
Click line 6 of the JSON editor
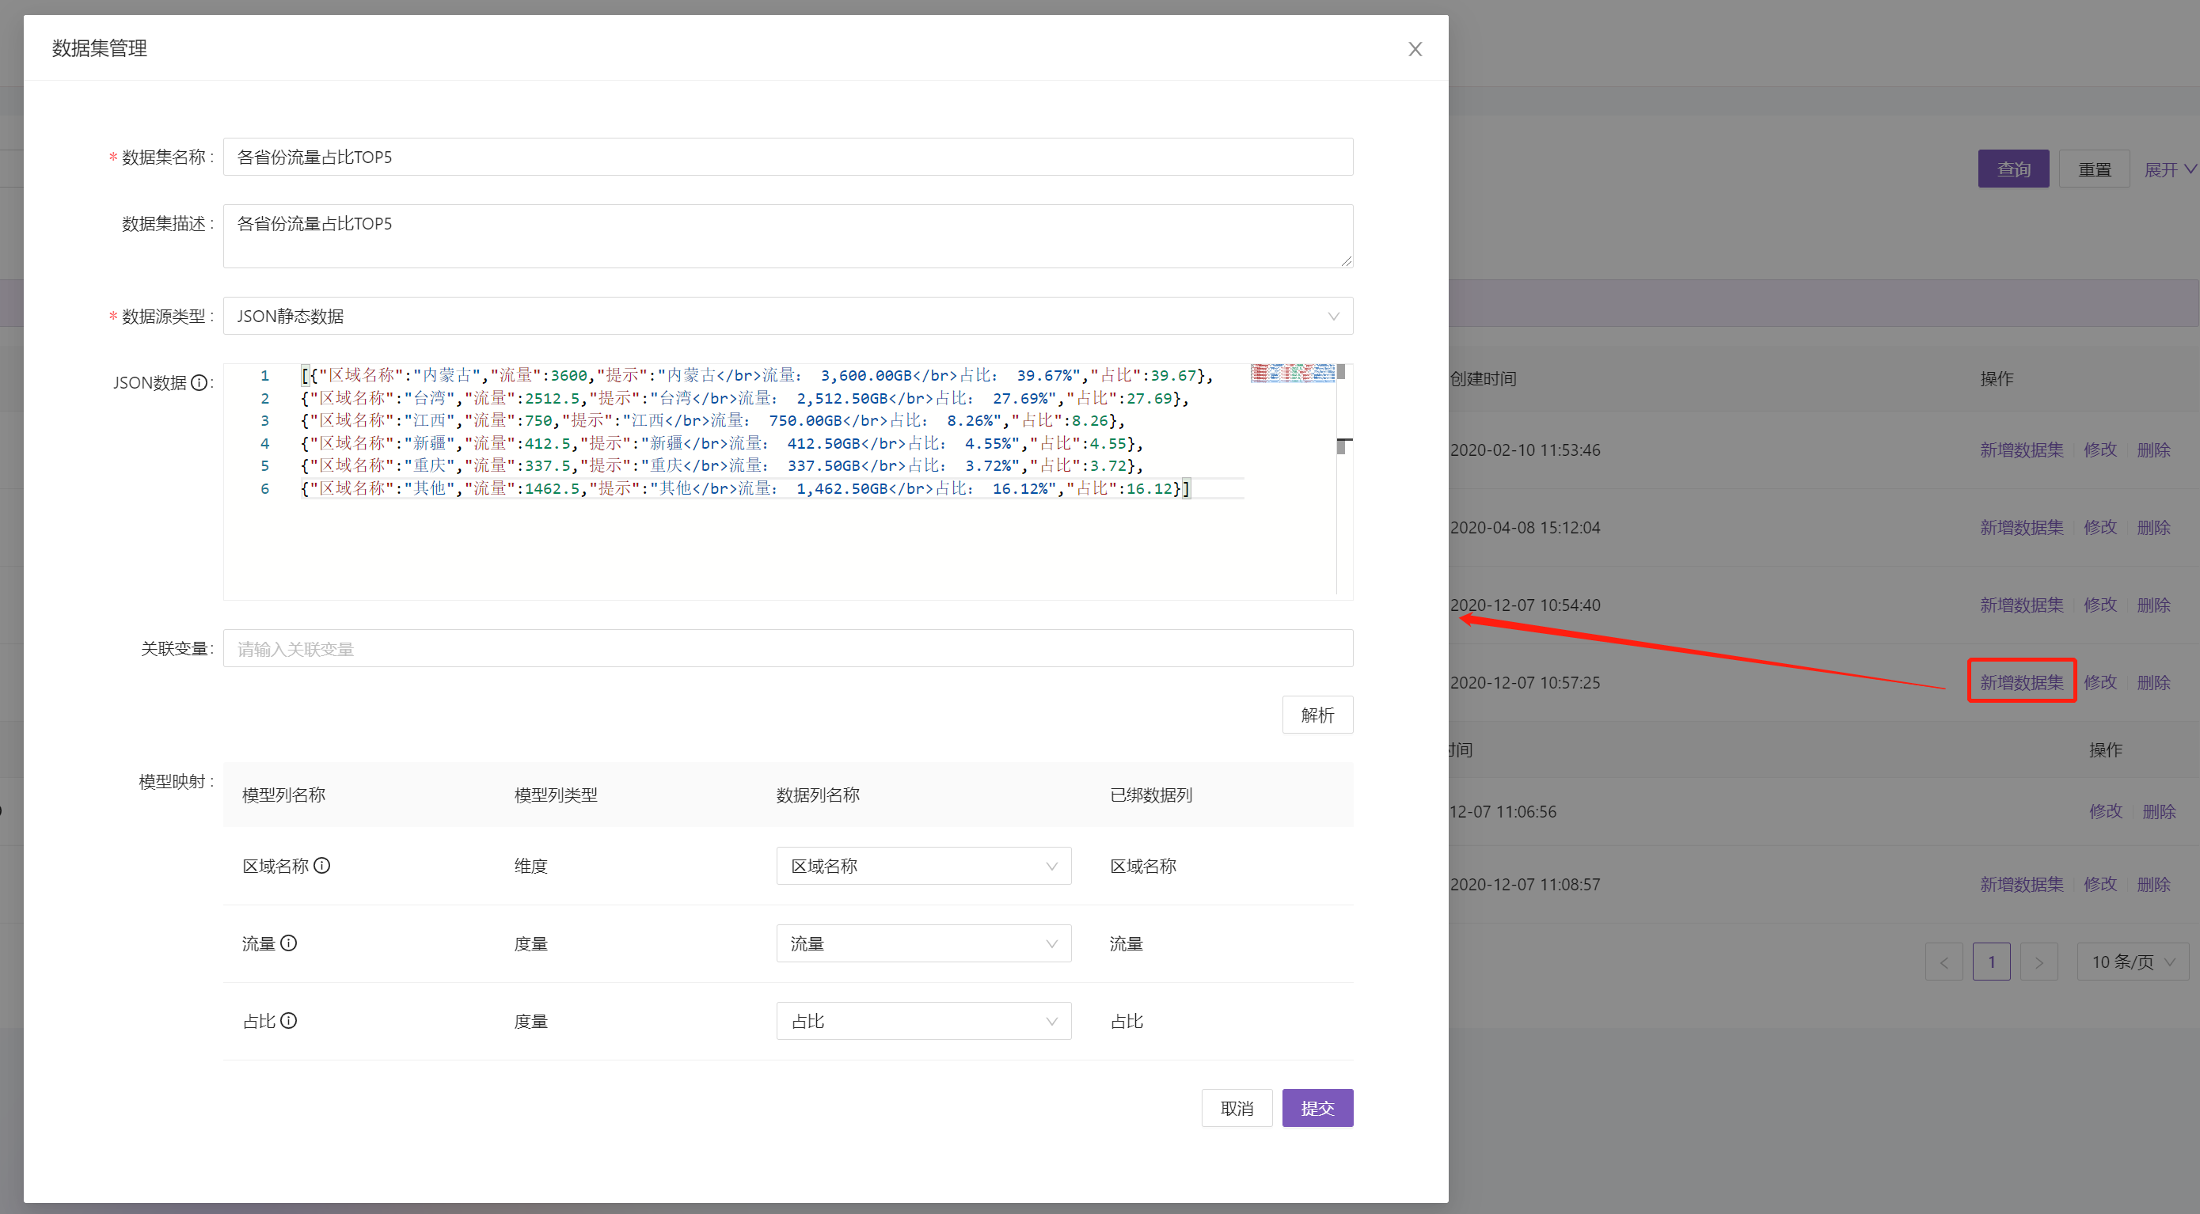745,488
